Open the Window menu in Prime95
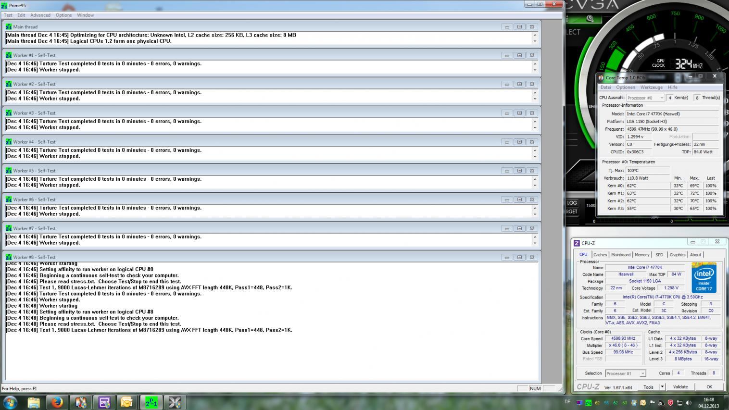 (86, 15)
